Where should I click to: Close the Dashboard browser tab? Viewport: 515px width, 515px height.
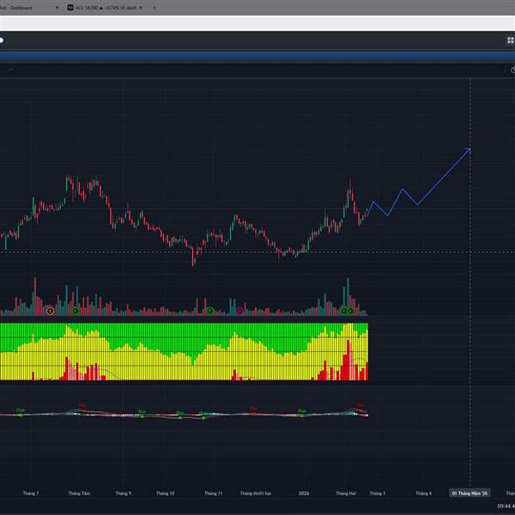coord(57,8)
